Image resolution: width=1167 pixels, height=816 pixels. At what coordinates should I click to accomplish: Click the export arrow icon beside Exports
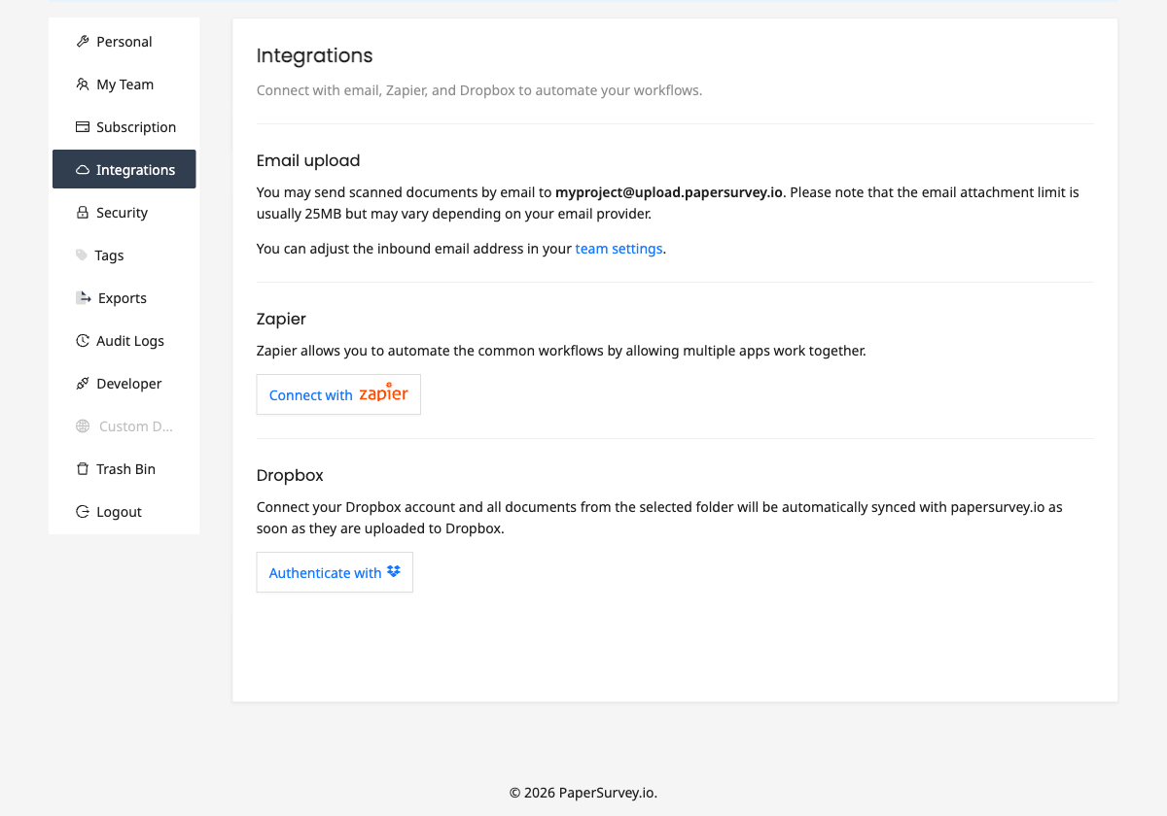[x=82, y=297]
